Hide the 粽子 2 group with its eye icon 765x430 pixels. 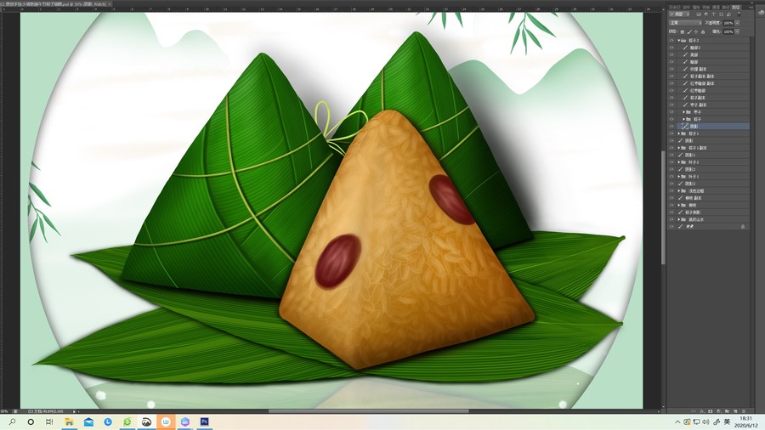click(671, 41)
